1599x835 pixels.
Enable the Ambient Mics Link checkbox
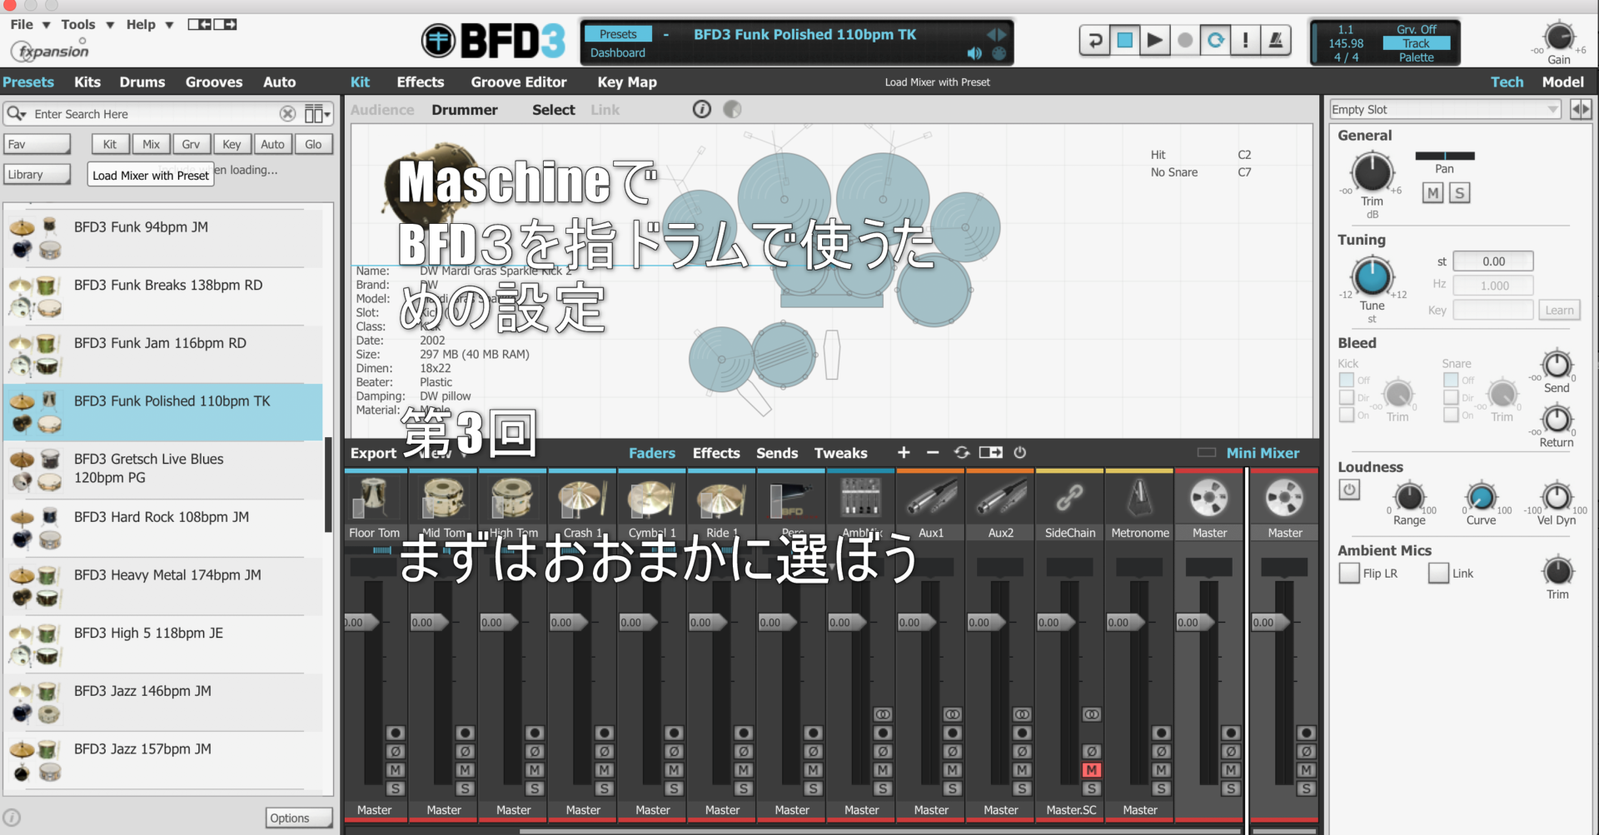tap(1438, 573)
